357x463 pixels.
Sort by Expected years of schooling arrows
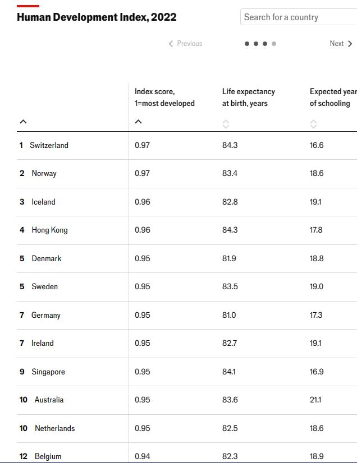[313, 124]
